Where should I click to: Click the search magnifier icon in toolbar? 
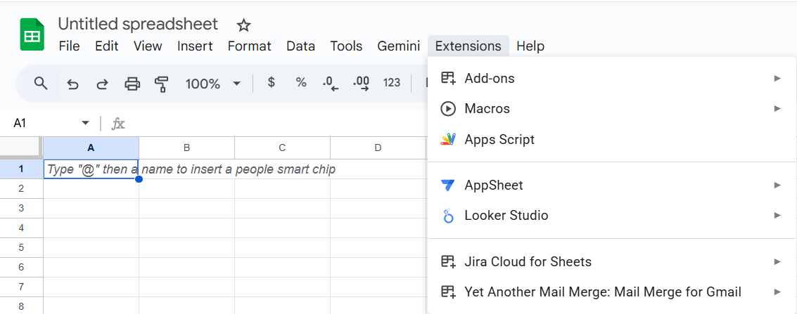(x=41, y=84)
